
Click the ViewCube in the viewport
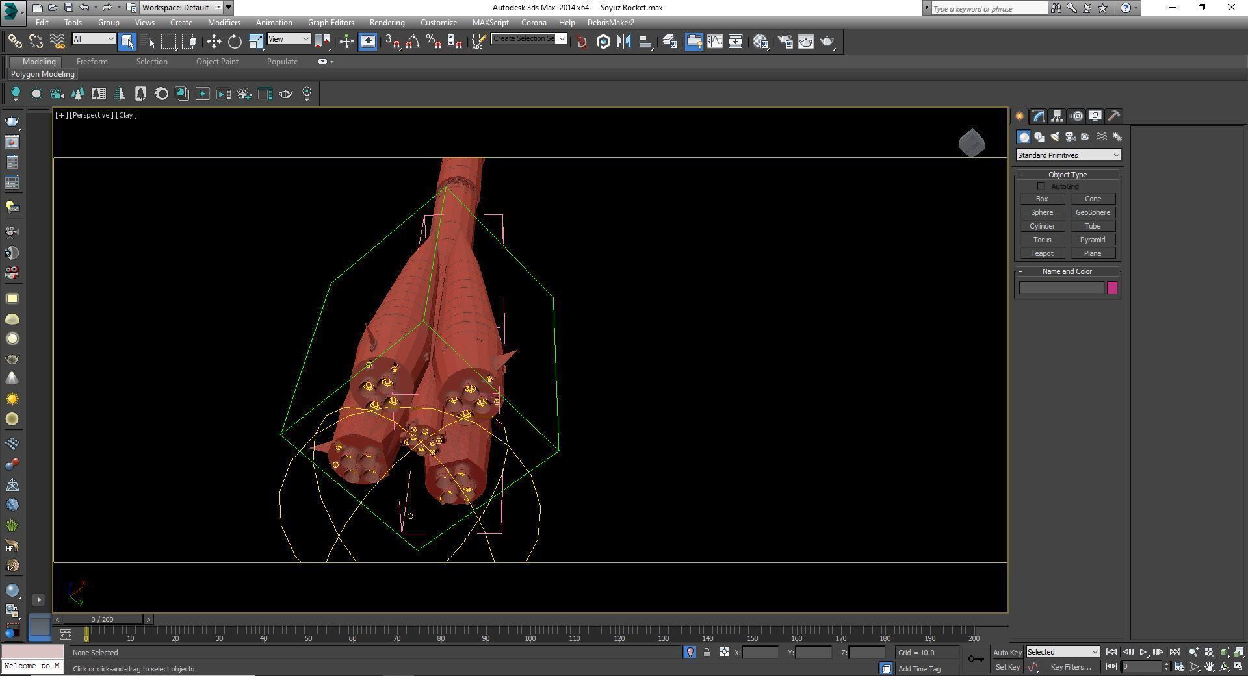point(971,143)
